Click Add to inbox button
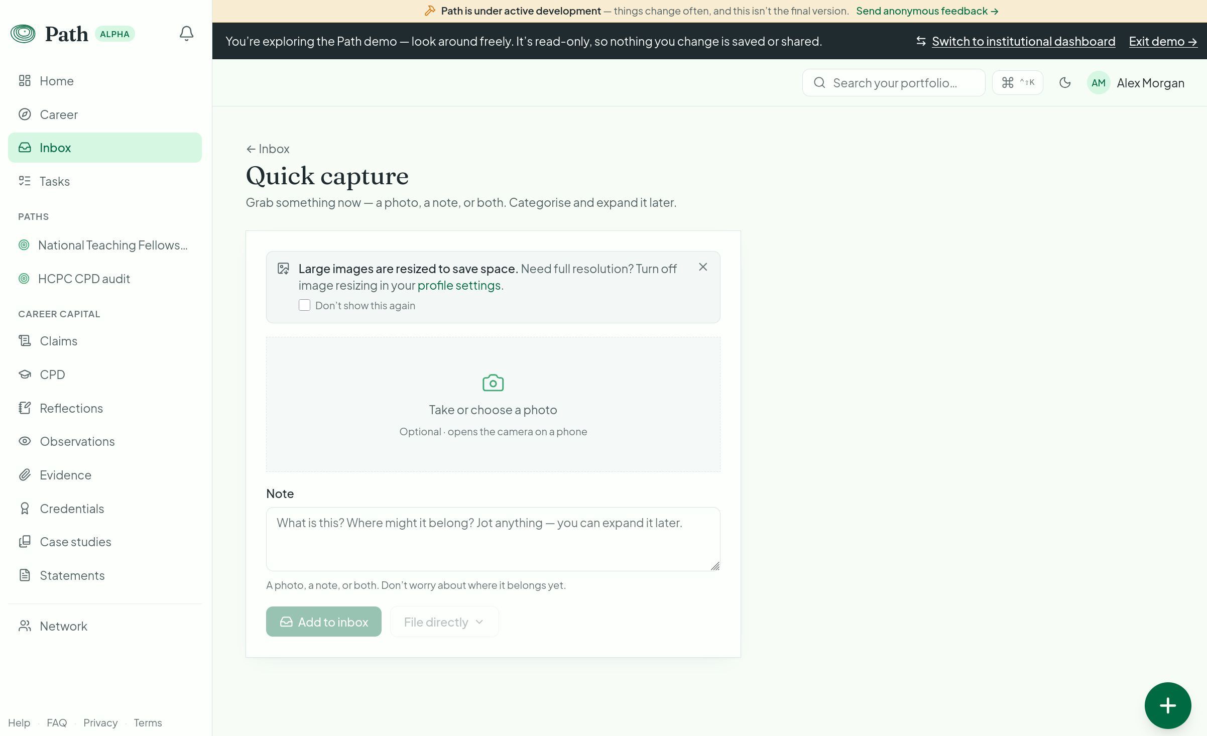The image size is (1207, 736). 324,622
